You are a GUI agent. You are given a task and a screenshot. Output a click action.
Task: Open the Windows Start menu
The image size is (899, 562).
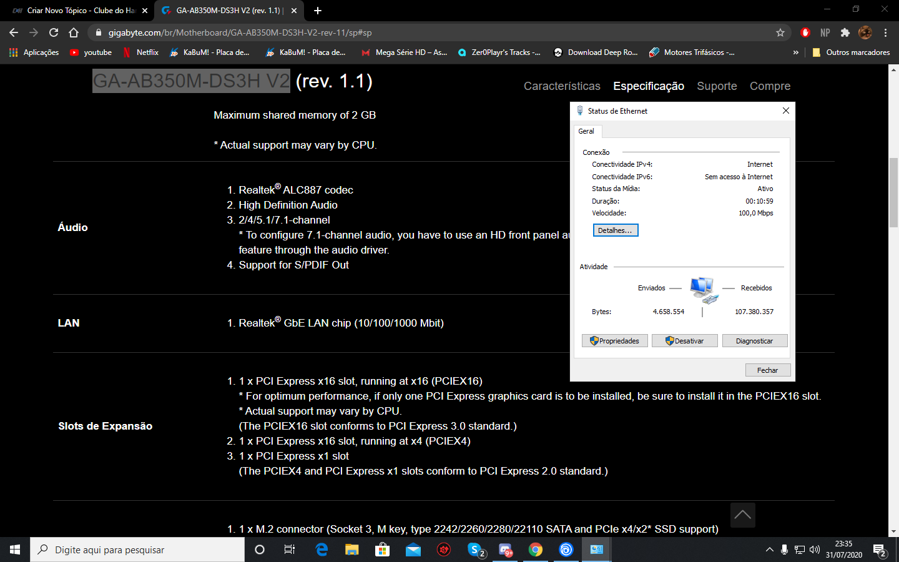point(15,550)
